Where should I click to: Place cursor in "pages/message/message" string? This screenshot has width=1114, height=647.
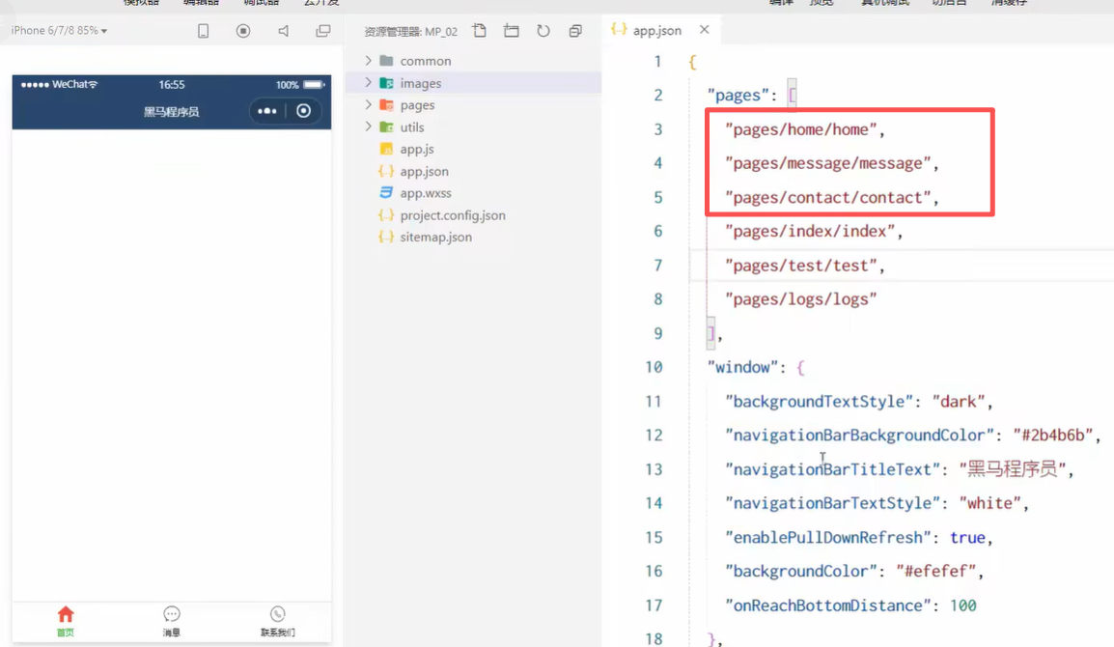pos(827,163)
